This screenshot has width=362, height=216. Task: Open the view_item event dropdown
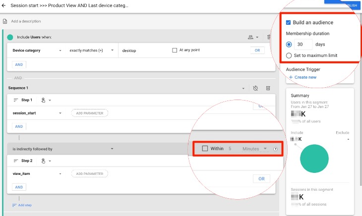point(37,174)
